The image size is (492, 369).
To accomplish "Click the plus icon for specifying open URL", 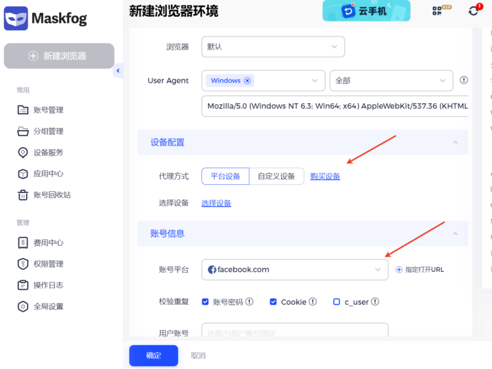I will pyautogui.click(x=399, y=269).
